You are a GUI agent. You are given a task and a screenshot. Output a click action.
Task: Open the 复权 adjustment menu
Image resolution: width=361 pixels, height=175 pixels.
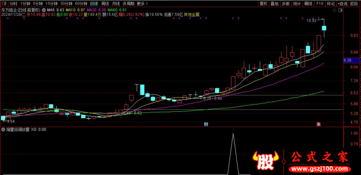(x=264, y=4)
